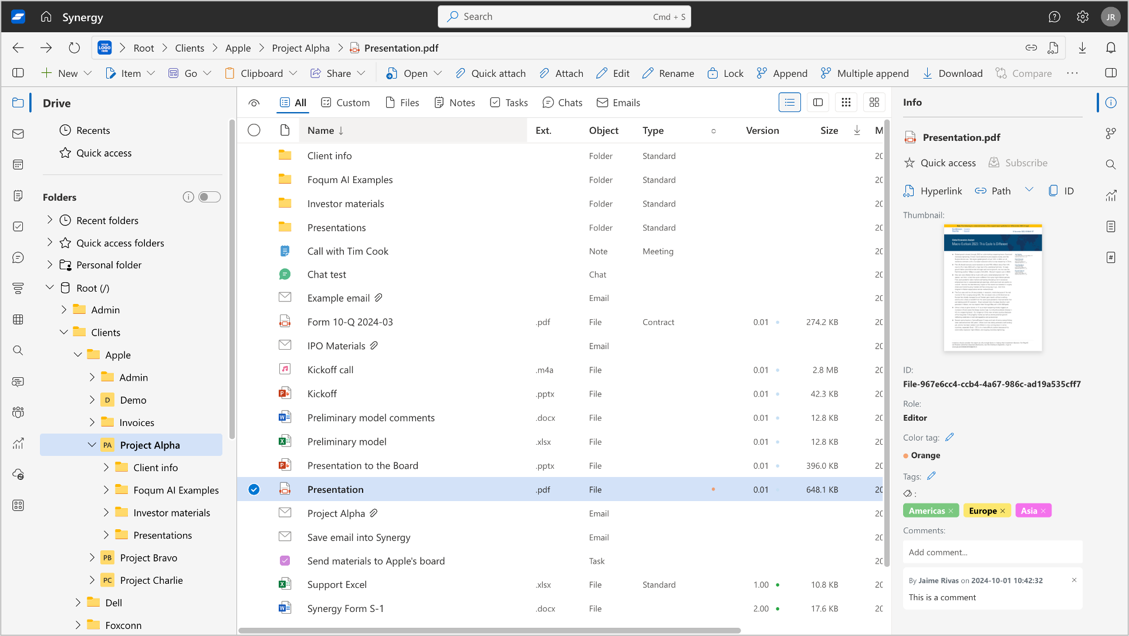Toggle the right panel icon in toolbar

pyautogui.click(x=1111, y=73)
